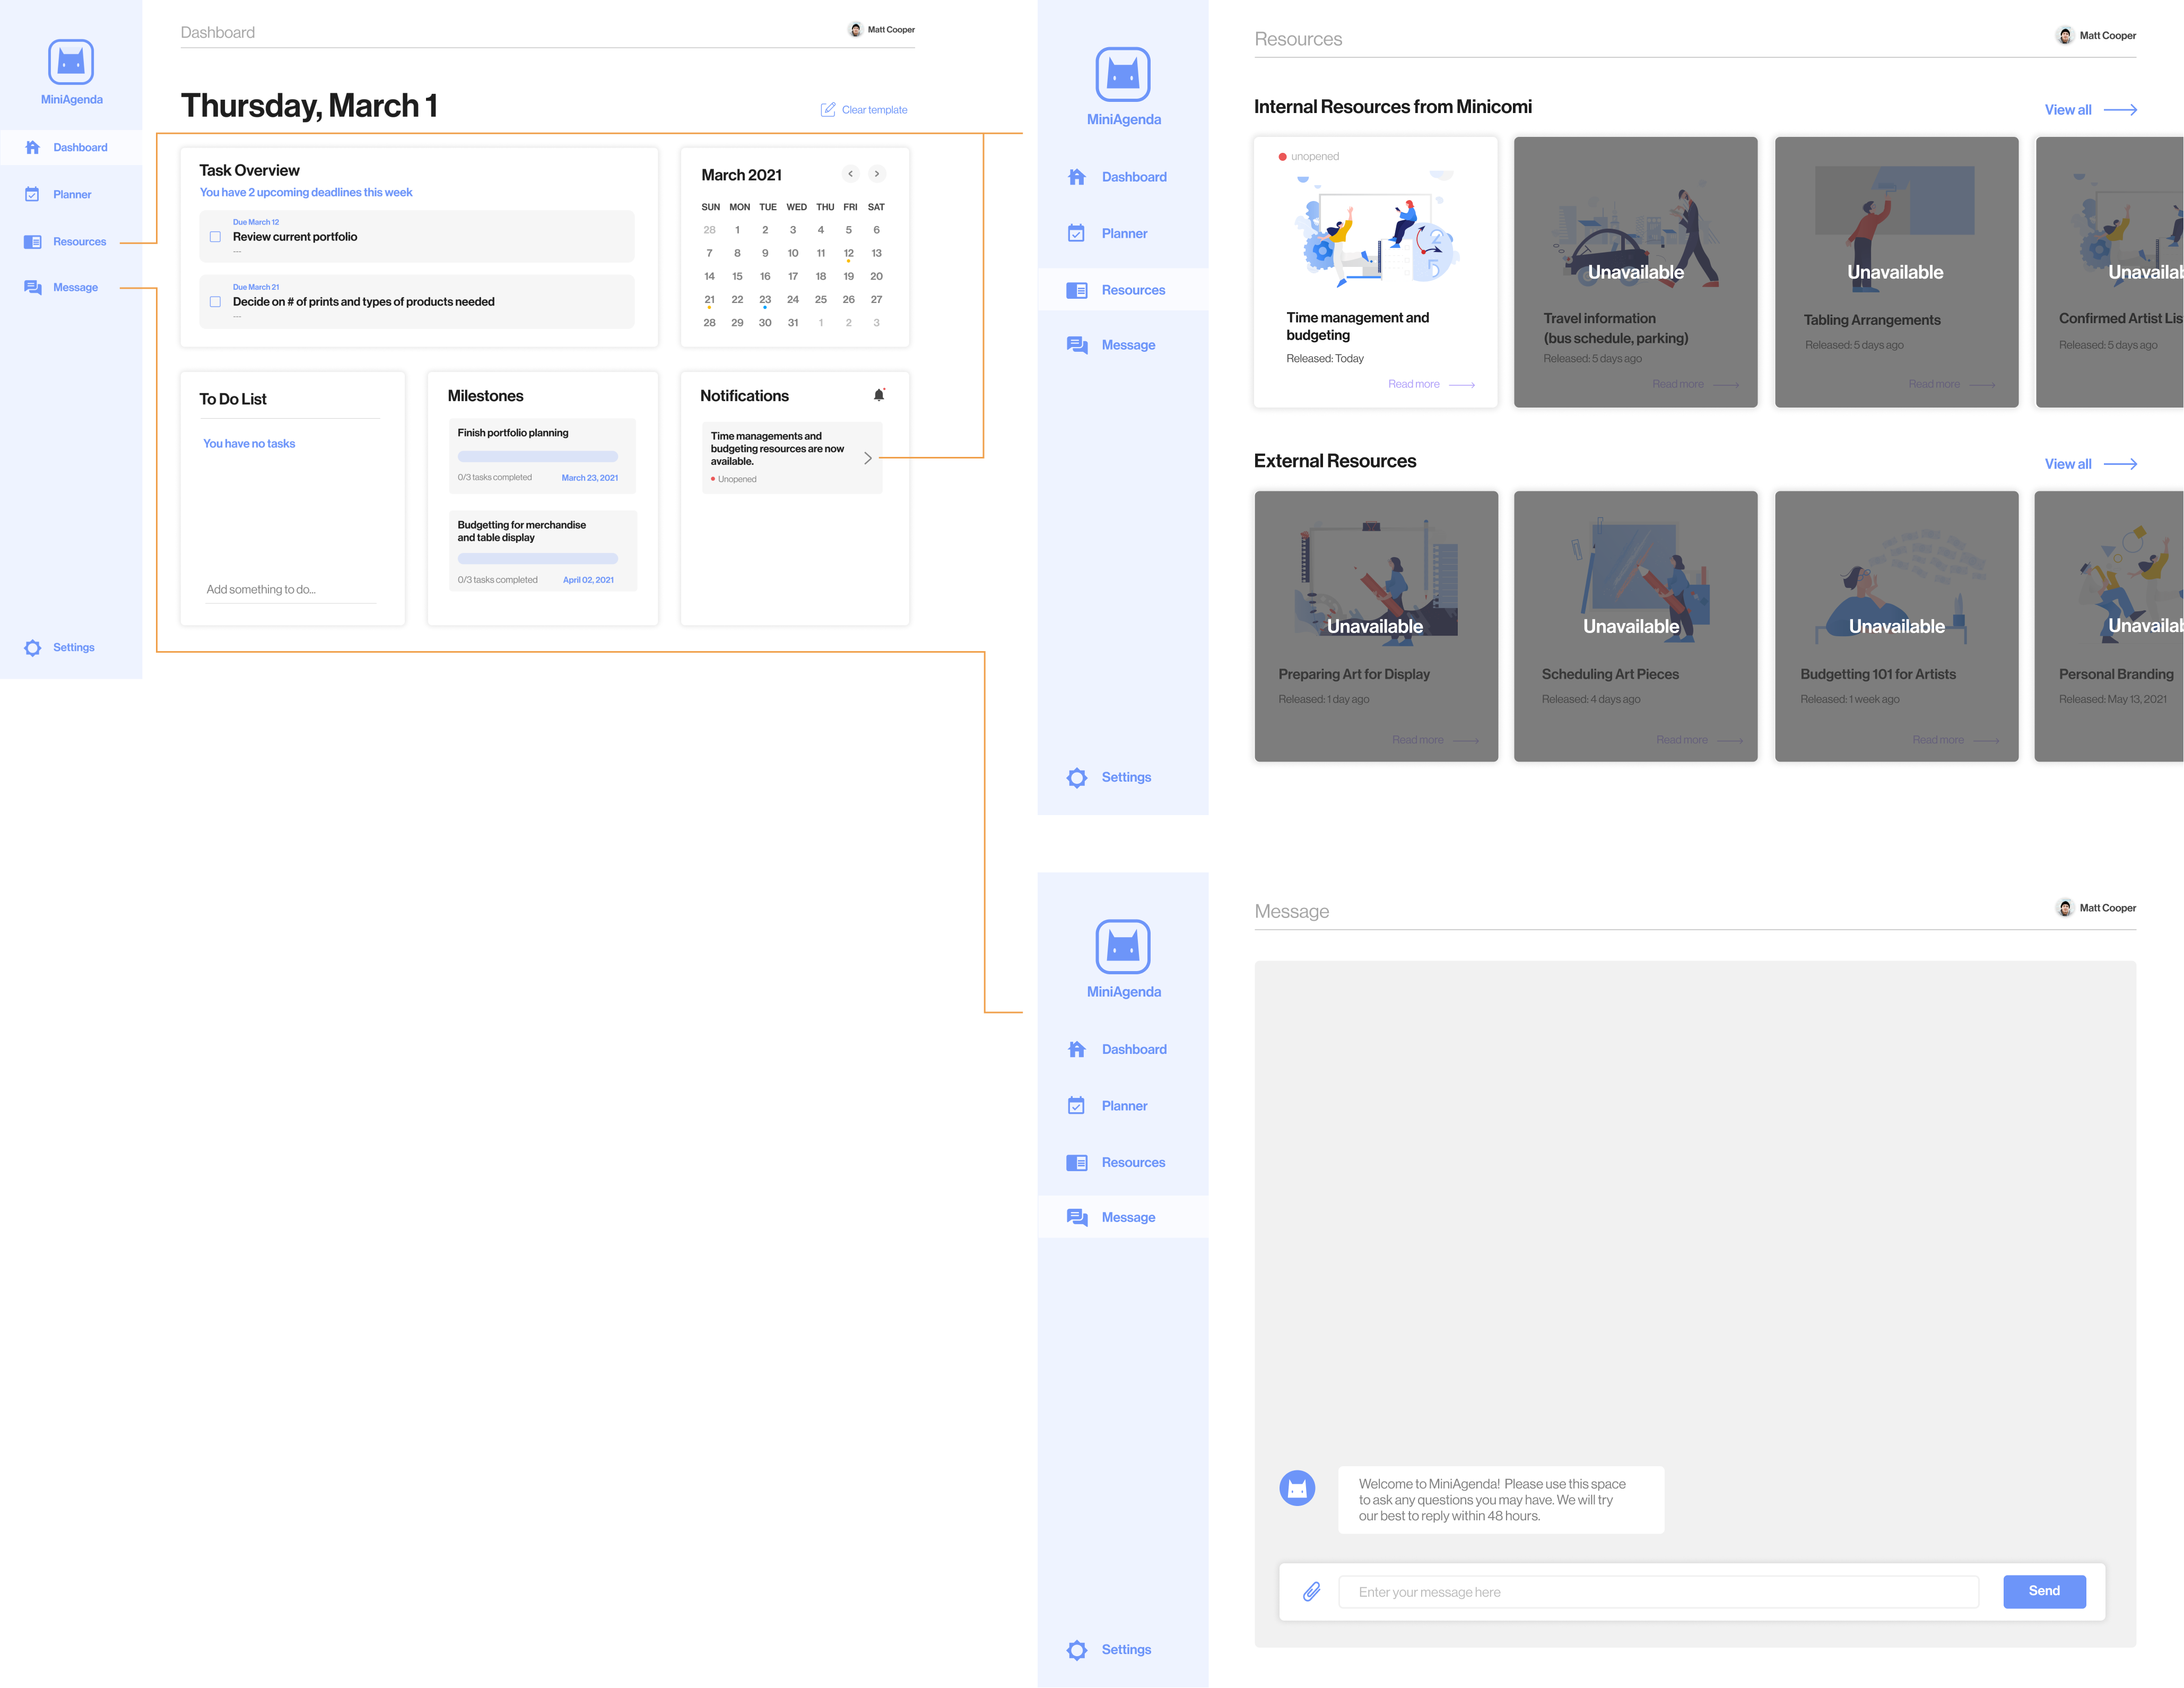This screenshot has height=1688, width=2184.
Task: Check the Decide on # of prints task
Action: (x=215, y=301)
